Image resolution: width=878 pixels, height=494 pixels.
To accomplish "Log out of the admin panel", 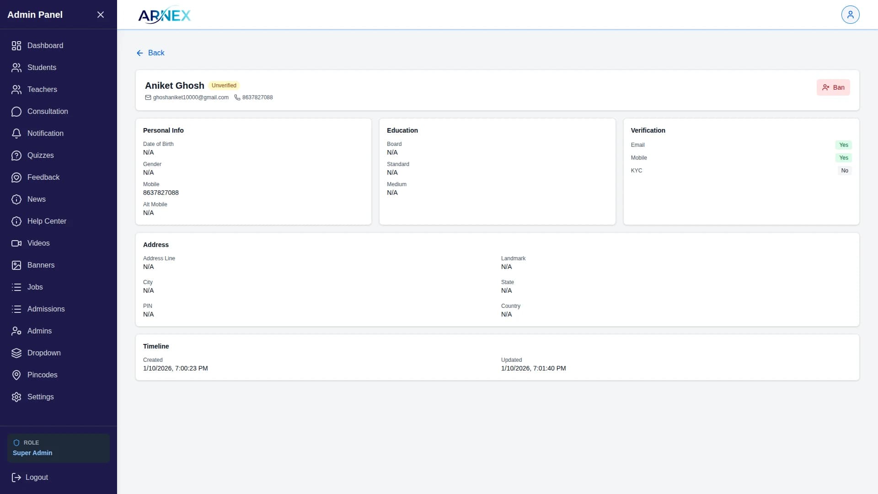I will click(30, 478).
